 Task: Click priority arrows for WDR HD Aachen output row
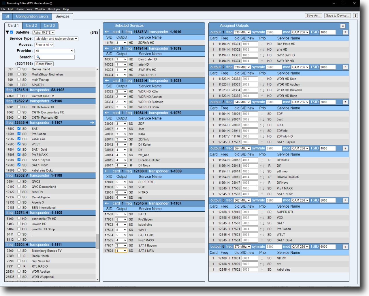262,85
